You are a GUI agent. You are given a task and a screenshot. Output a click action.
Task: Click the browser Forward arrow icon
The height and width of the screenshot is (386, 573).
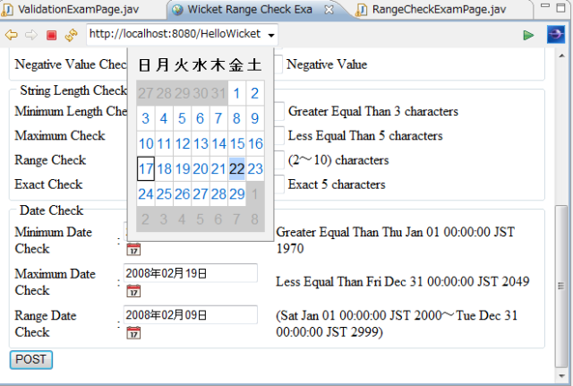(x=31, y=35)
